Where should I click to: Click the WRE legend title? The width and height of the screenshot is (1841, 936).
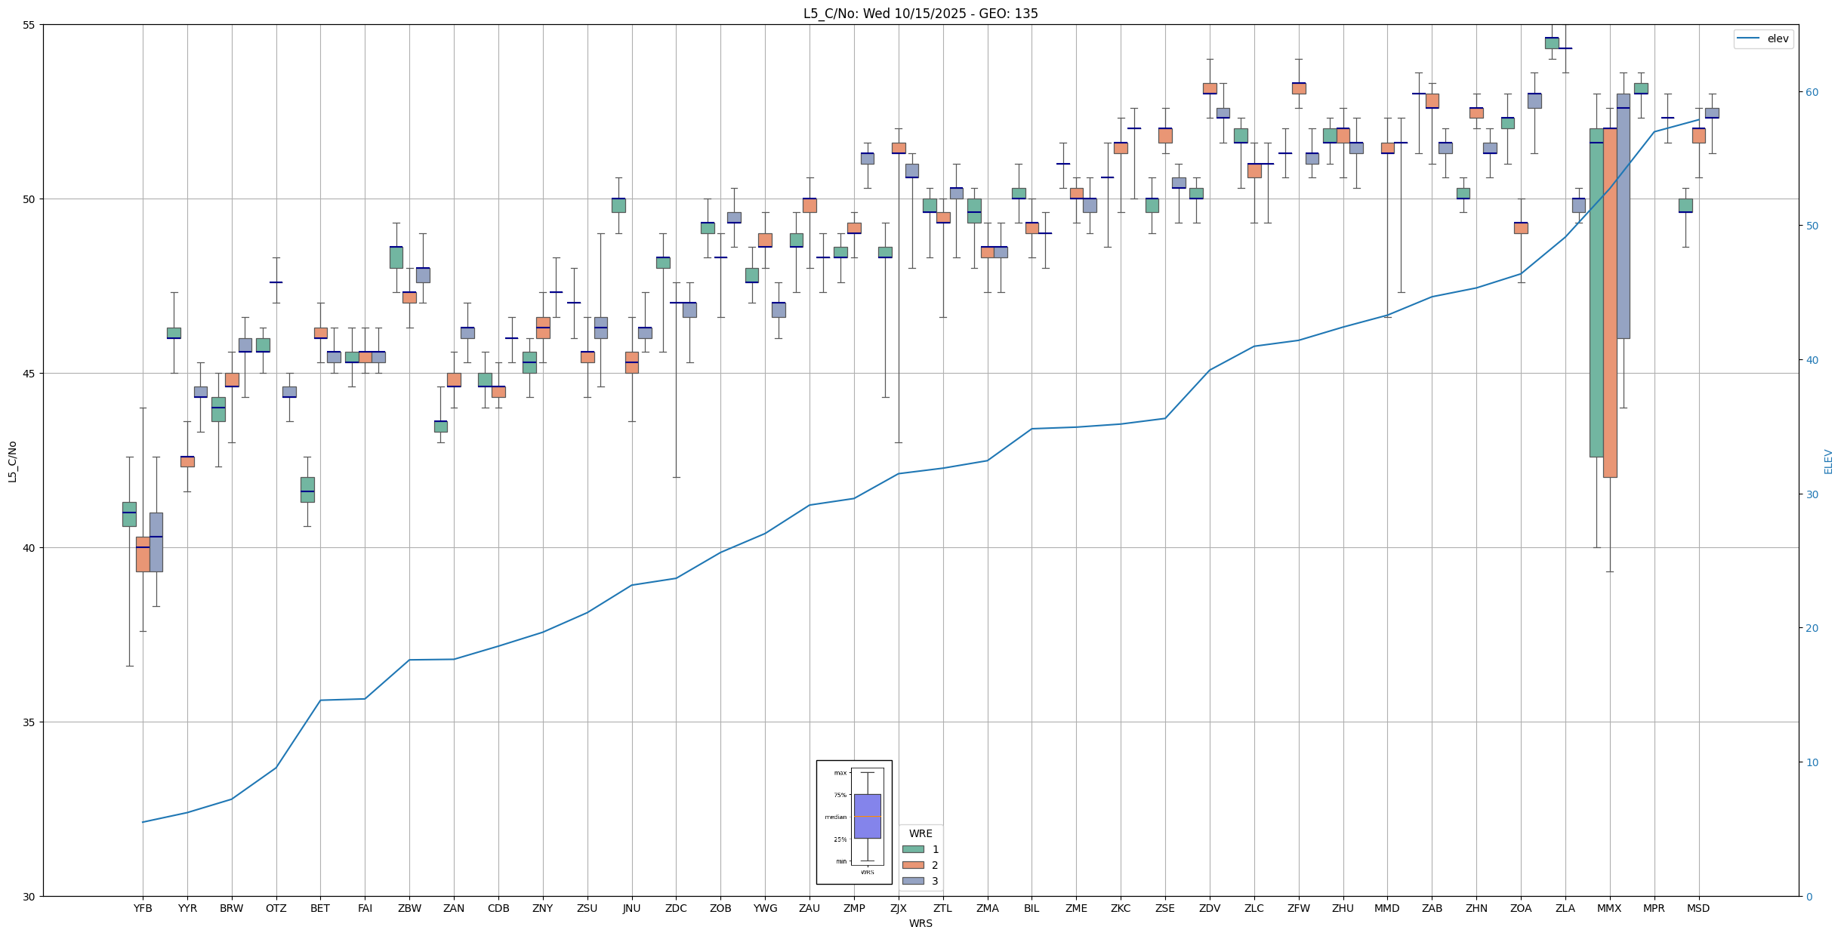[920, 833]
